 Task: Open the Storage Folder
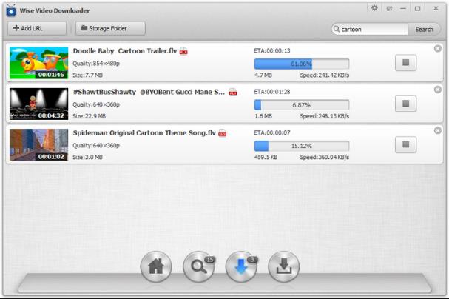(109, 29)
